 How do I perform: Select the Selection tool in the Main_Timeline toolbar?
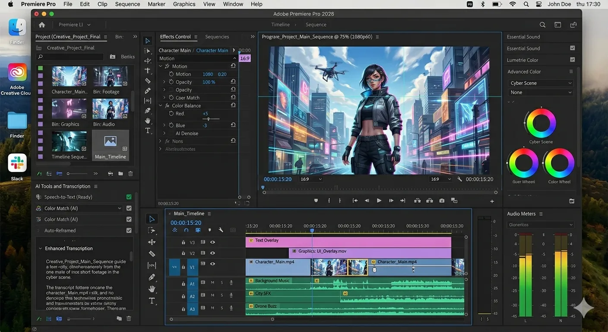[x=152, y=219]
